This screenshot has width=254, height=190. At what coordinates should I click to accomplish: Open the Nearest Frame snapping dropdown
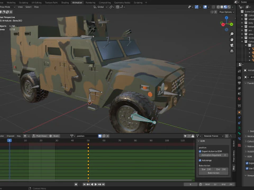coord(213,136)
